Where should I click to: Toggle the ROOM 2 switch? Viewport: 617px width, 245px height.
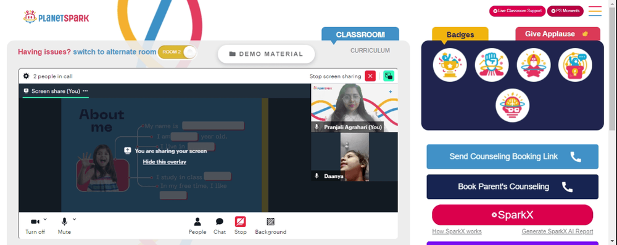point(177,52)
